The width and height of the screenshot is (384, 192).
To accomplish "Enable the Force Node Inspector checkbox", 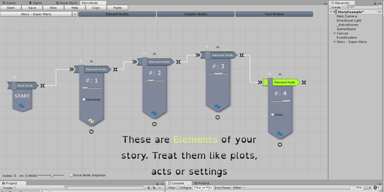I will pyautogui.click(x=71, y=175).
